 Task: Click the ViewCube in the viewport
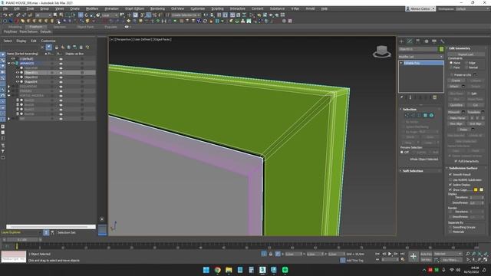point(382,51)
